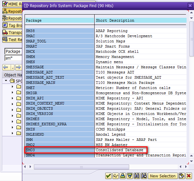Expand the third folder under SPO
This screenshot has height=181, width=194.
[12, 98]
